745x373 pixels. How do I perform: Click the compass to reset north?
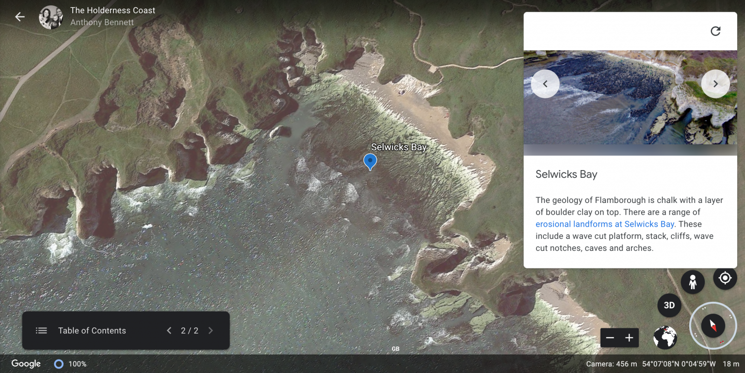coord(713,326)
